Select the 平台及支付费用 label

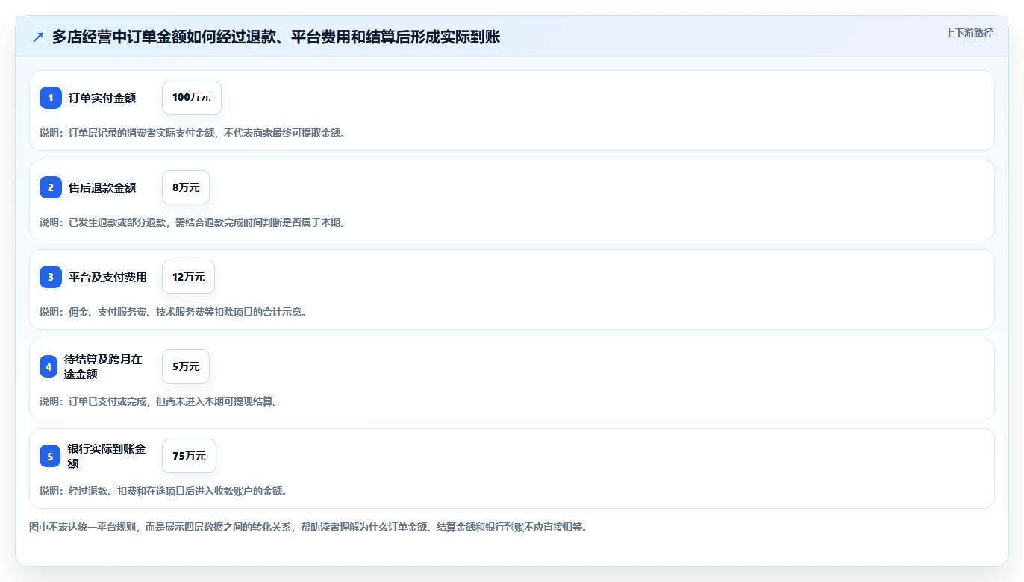(x=107, y=277)
